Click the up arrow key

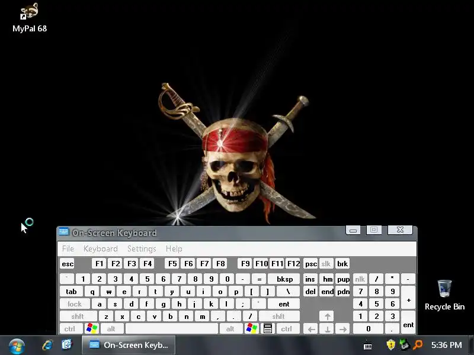327,316
